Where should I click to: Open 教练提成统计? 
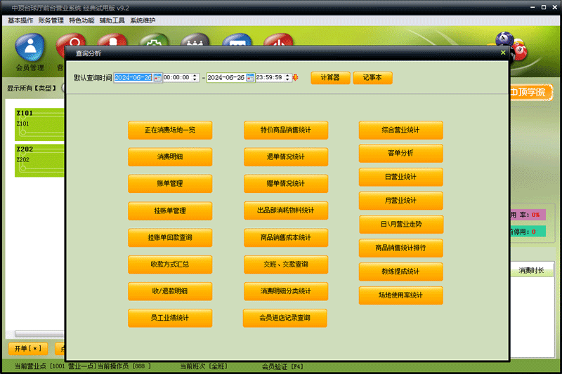(400, 272)
